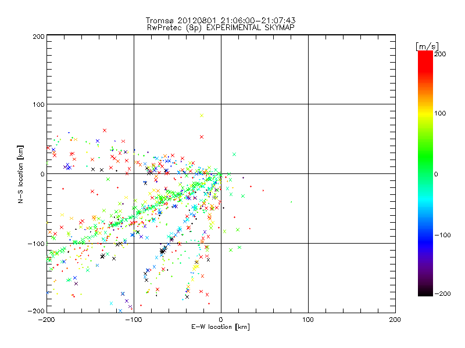
Task: Click the 'E-W location [km]' axis label
Action: pos(220,327)
